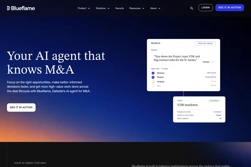251x167 pixels.
Task: Click the LOGIN button
Action: [x=206, y=8]
